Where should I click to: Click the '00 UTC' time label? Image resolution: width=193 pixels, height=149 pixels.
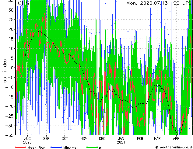coord(183,3)
